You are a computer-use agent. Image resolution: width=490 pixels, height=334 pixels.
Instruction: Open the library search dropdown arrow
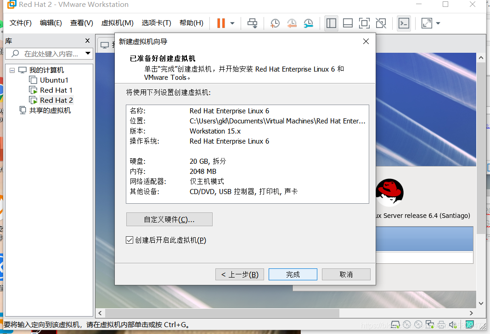pyautogui.click(x=88, y=53)
